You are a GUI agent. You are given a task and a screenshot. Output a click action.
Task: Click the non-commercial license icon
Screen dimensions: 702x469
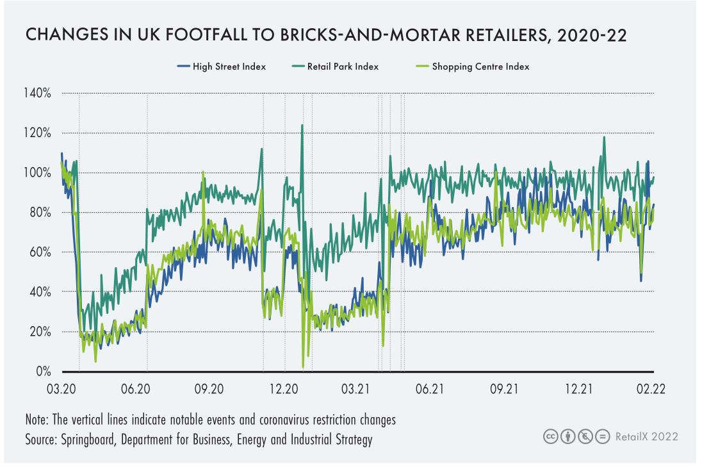click(582, 437)
